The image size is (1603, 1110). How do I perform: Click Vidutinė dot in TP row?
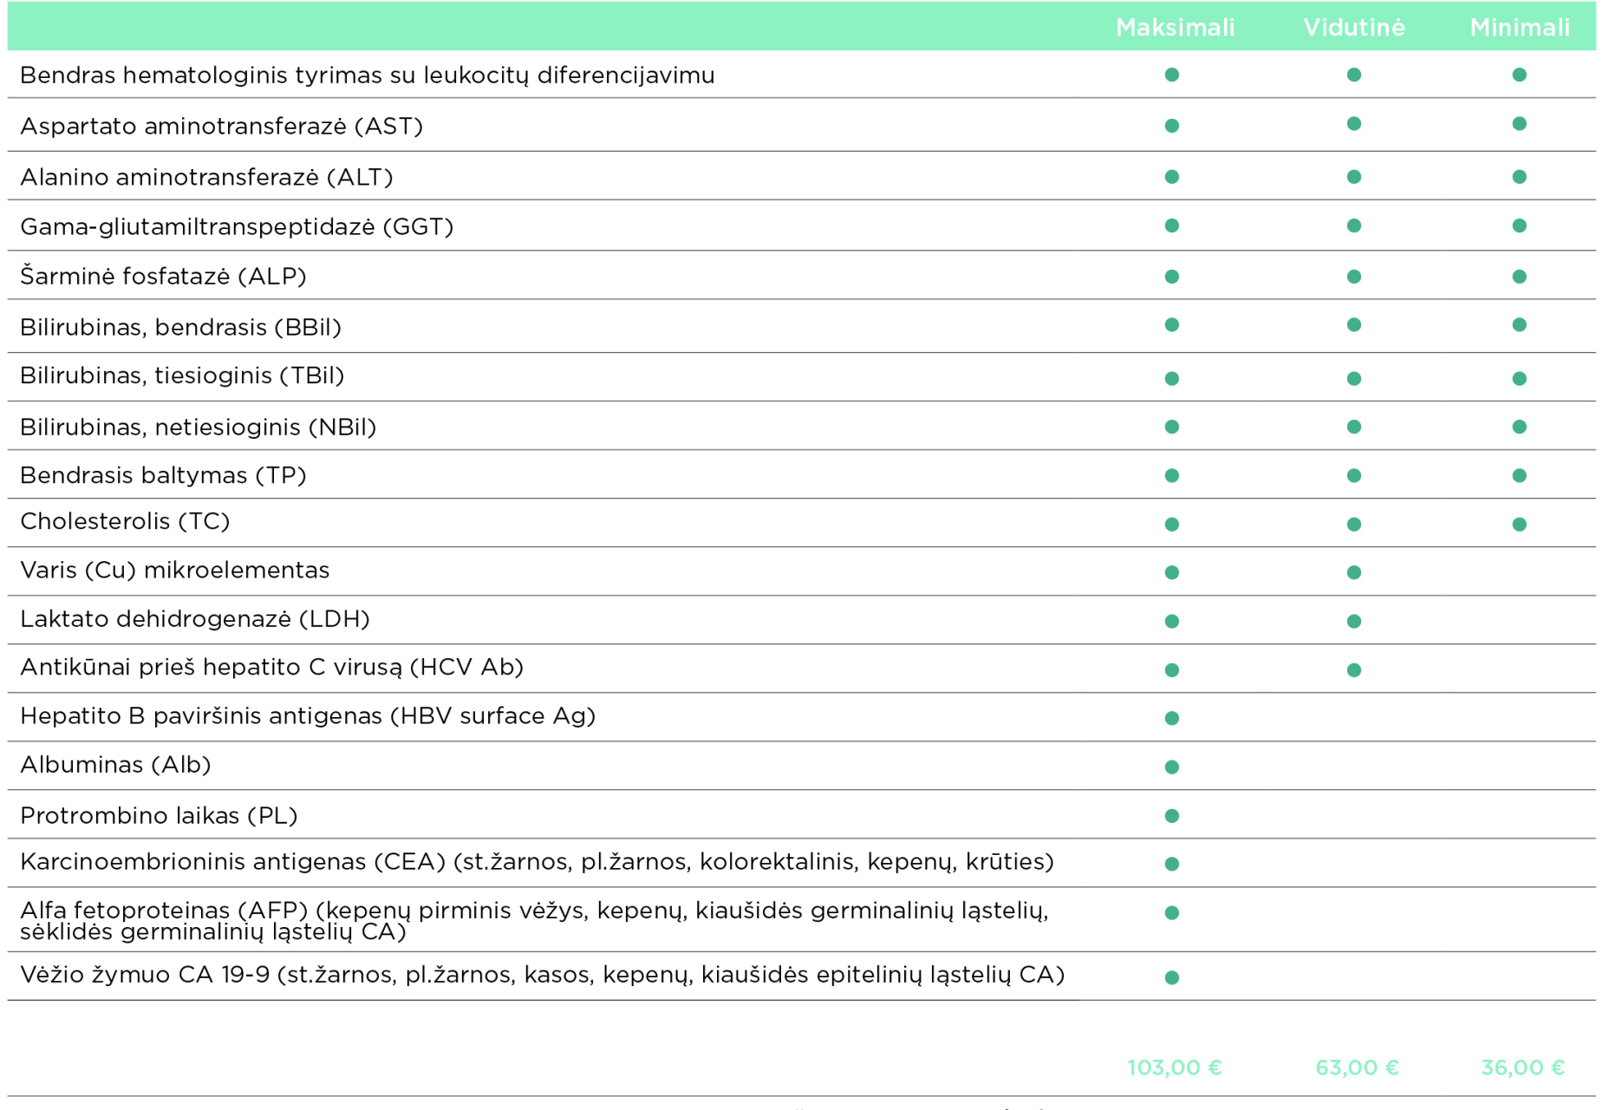(1354, 475)
